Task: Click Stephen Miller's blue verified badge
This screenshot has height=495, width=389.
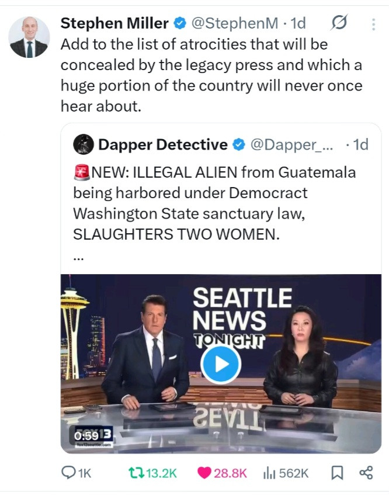Action: pyautogui.click(x=180, y=23)
